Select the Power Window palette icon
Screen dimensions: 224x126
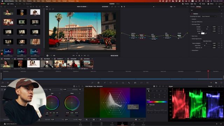click(x=111, y=83)
